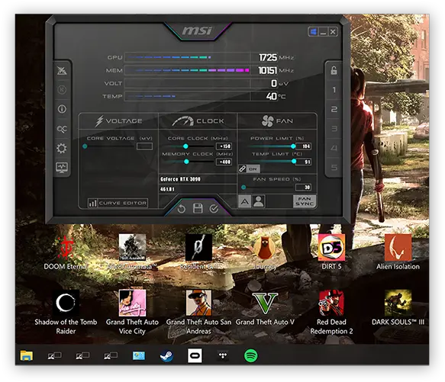Image resolution: width=445 pixels, height=382 pixels.
Task: Open the Curve Editor
Action: click(x=118, y=203)
